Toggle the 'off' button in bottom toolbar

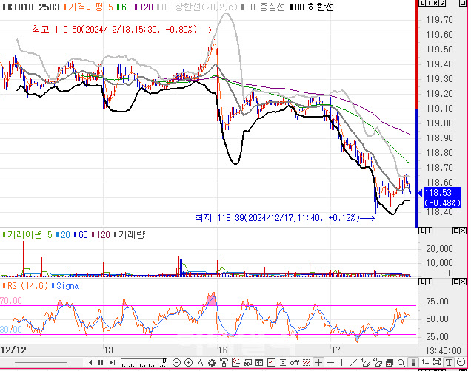(x=294, y=362)
